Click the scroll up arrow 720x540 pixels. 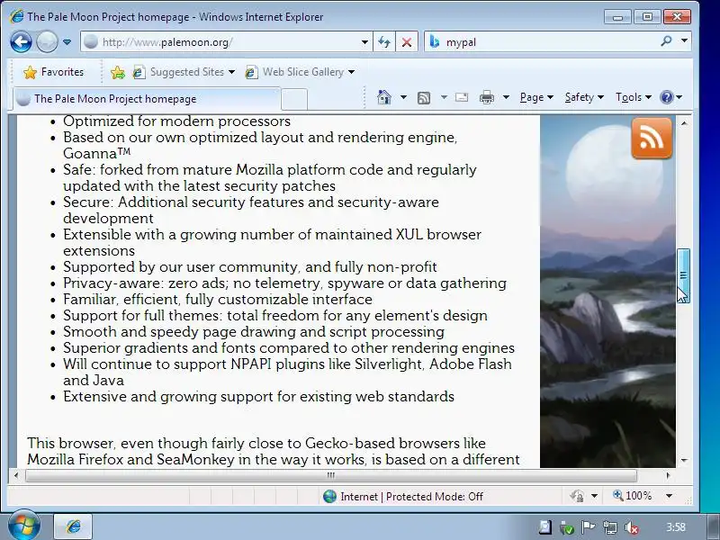[684, 123]
